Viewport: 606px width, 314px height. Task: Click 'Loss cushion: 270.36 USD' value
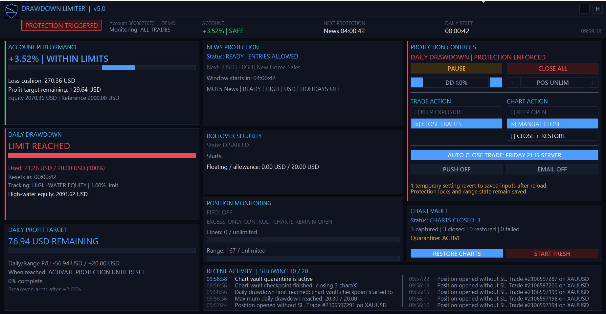[x=42, y=81]
